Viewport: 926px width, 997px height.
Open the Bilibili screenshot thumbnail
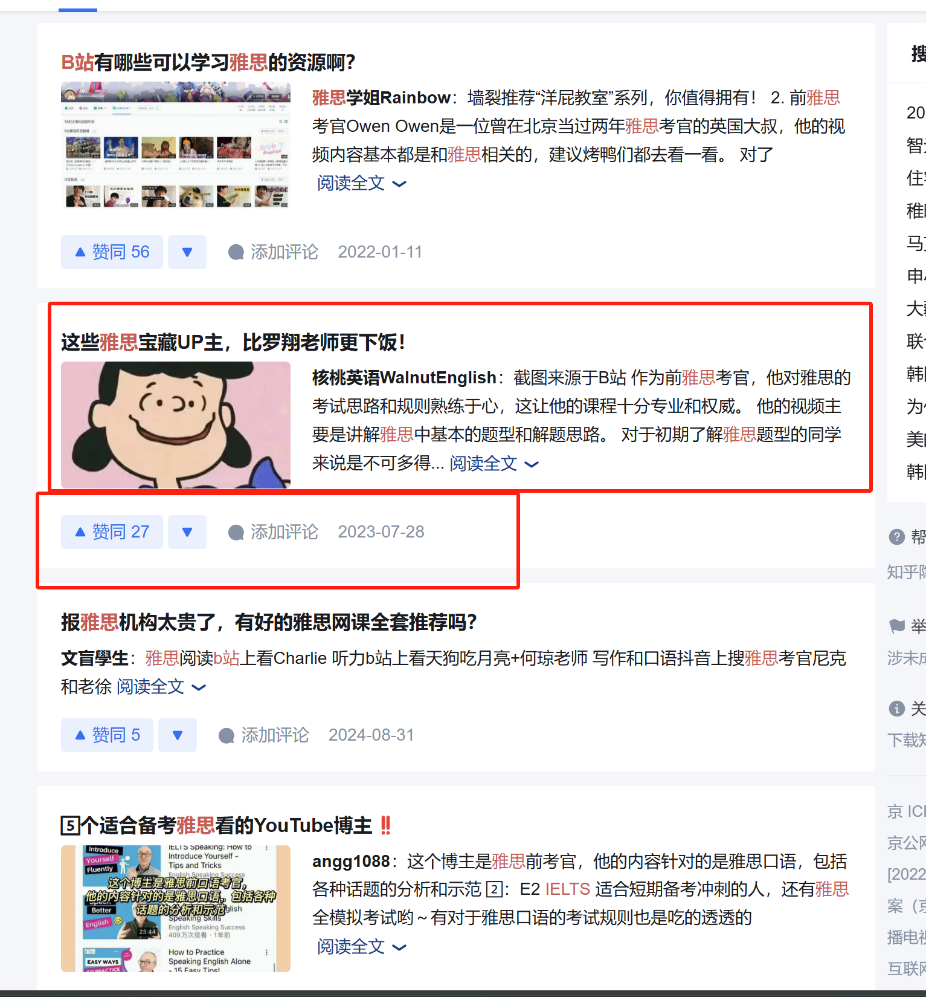click(x=176, y=145)
